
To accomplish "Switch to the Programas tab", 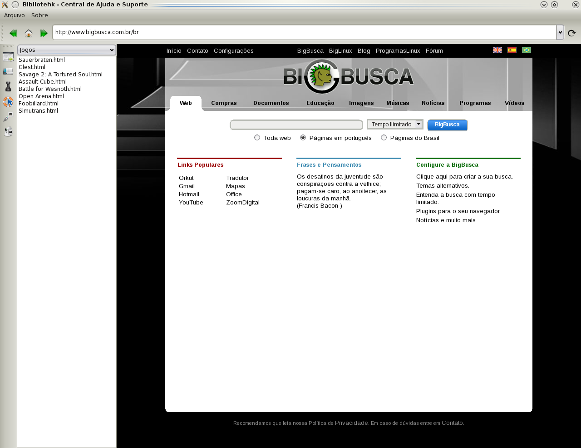I will [x=475, y=103].
